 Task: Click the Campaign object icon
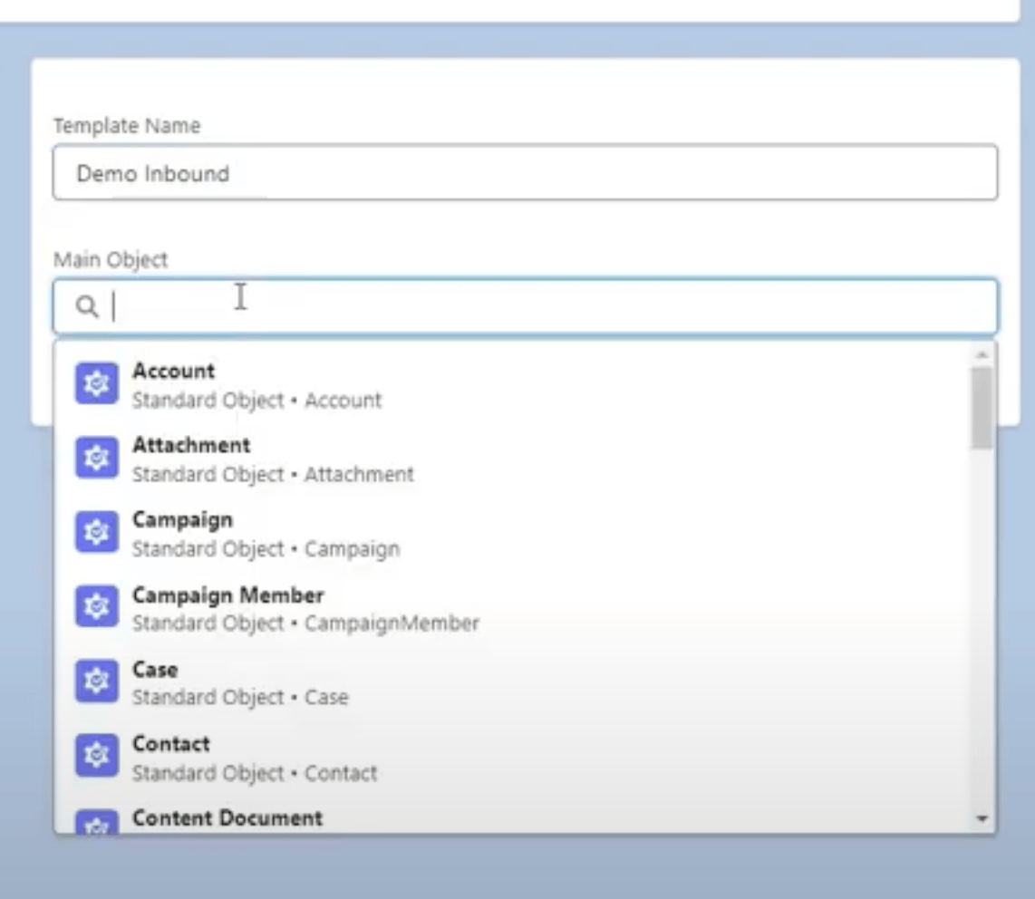tap(96, 532)
